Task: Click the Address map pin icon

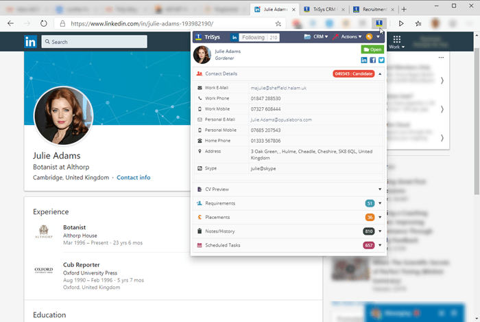Action: pos(200,151)
